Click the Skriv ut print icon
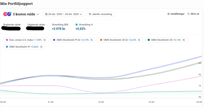The image size is (204, 107). 189,14
